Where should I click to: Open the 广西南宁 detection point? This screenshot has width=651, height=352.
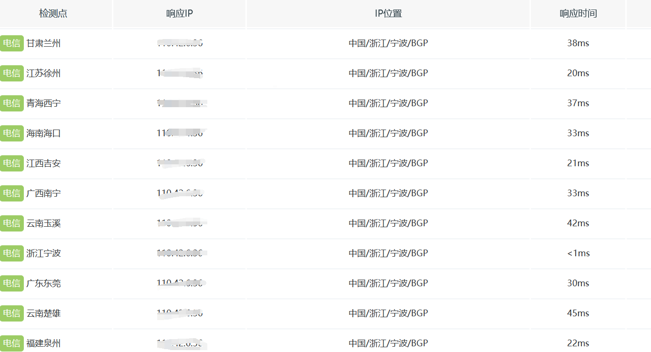(x=44, y=193)
